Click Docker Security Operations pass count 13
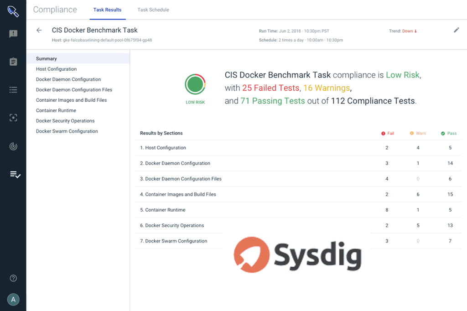The width and height of the screenshot is (467, 311). click(x=450, y=226)
